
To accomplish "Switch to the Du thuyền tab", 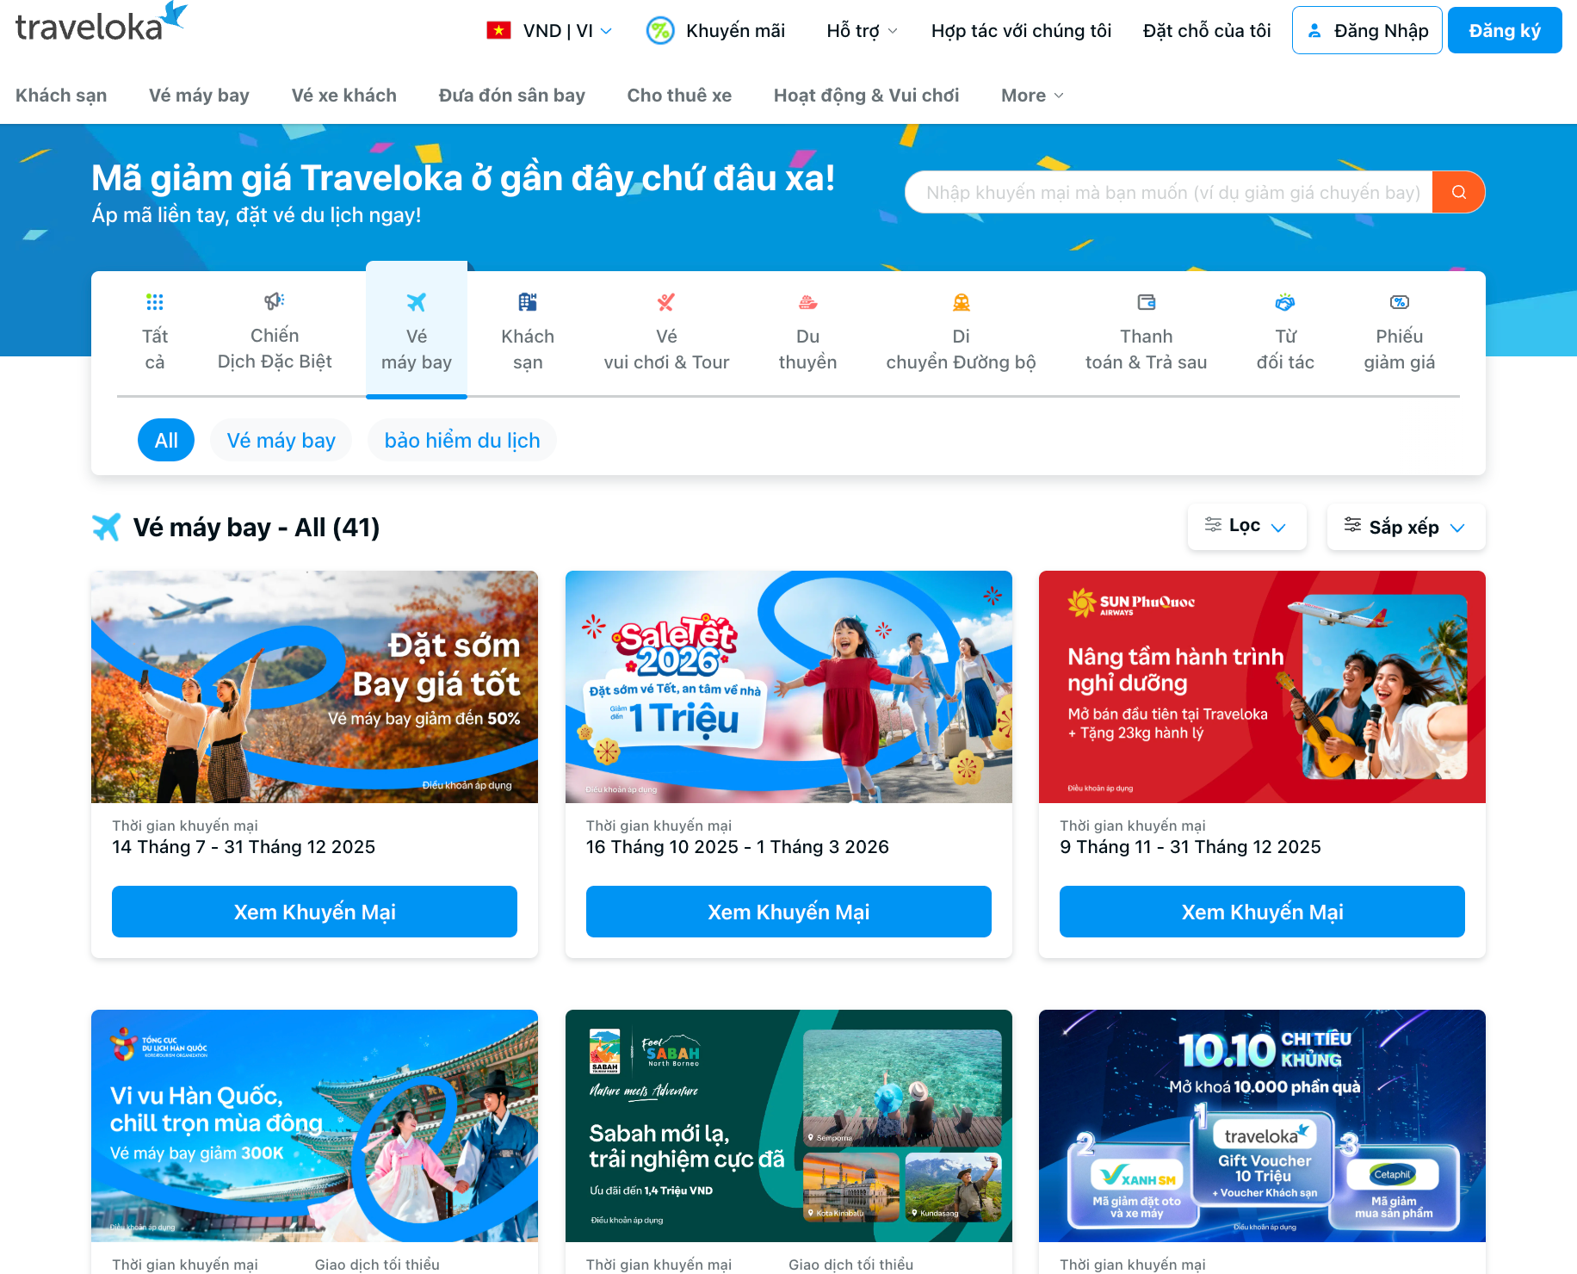I will click(807, 334).
